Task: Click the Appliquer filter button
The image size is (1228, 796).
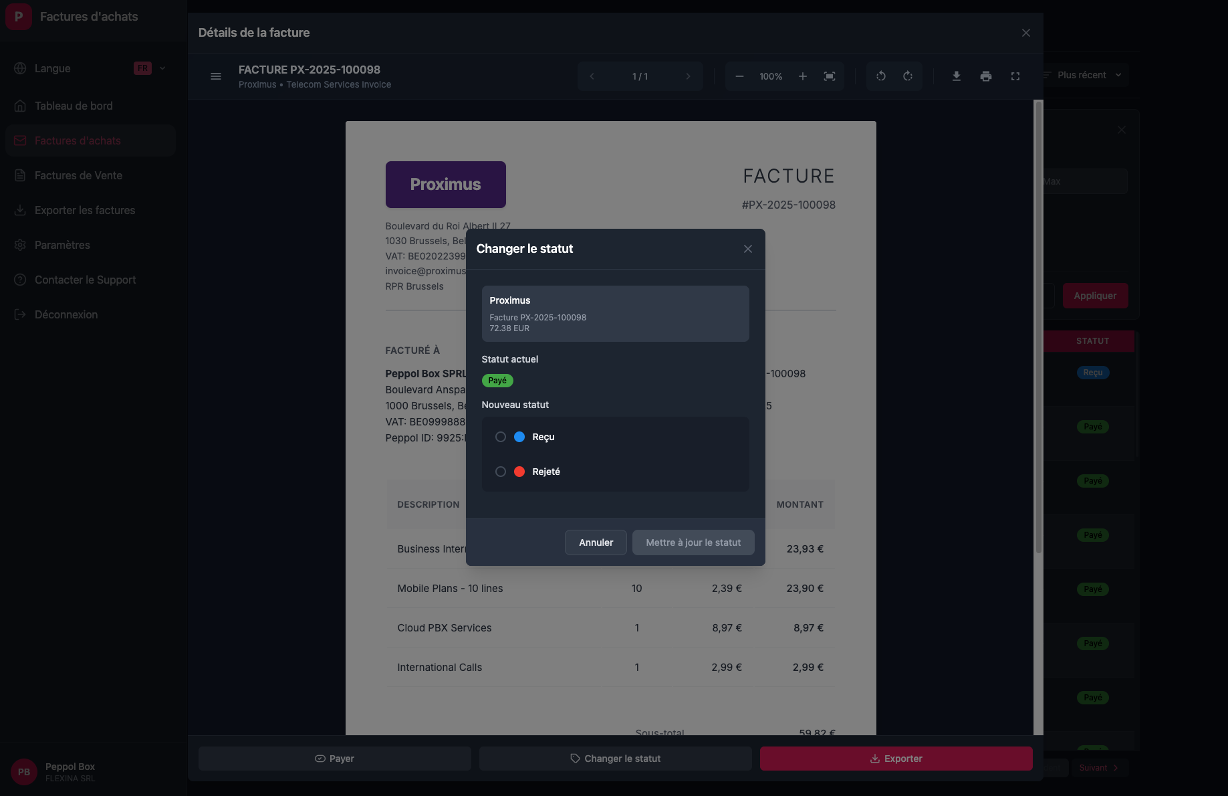Action: 1095,296
